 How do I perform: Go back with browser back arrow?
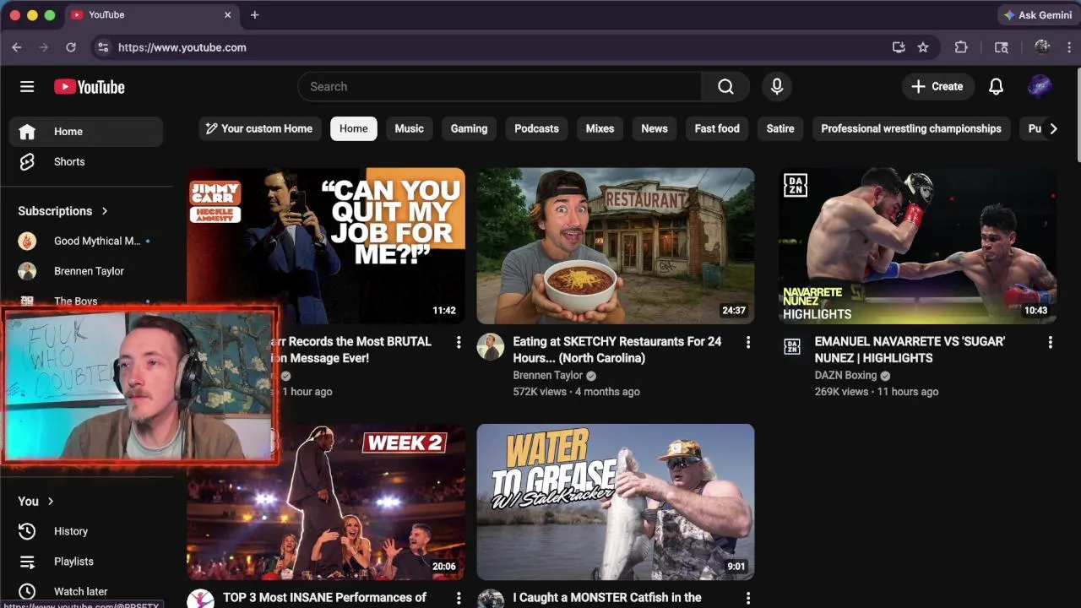(17, 47)
